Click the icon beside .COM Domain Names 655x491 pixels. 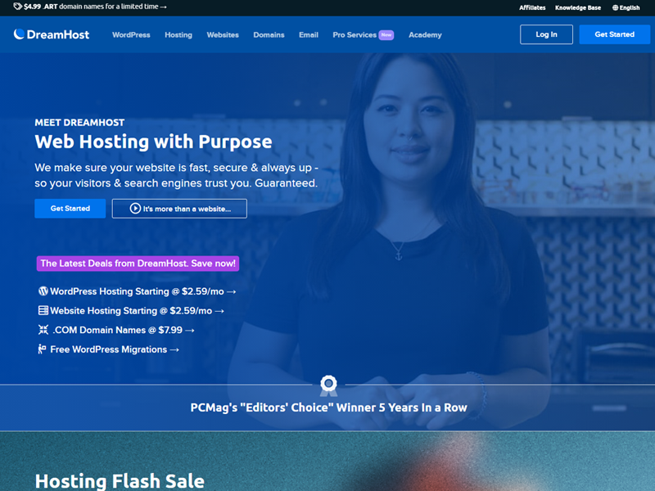click(x=43, y=330)
